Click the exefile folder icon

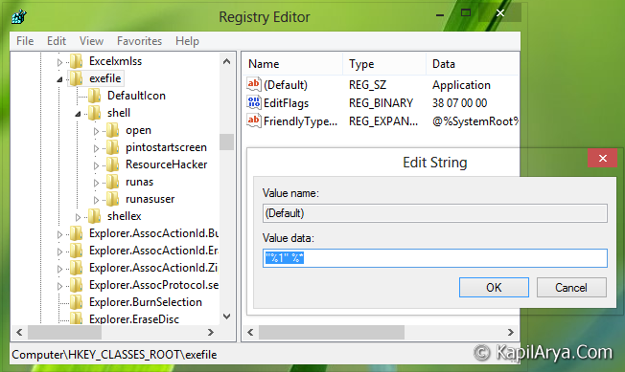[x=76, y=78]
